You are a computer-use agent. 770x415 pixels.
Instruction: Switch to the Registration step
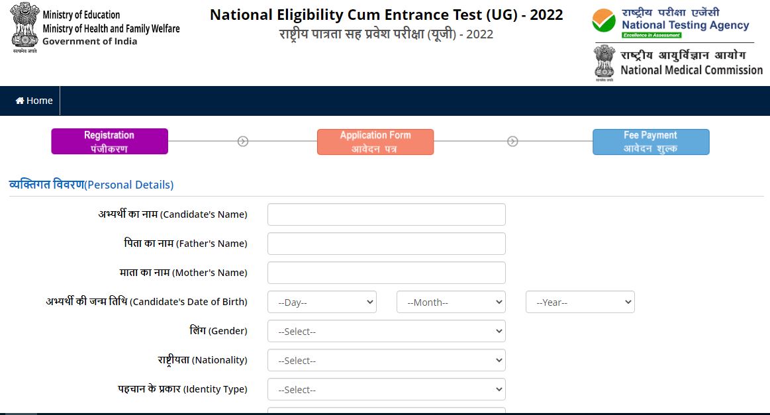tap(109, 141)
